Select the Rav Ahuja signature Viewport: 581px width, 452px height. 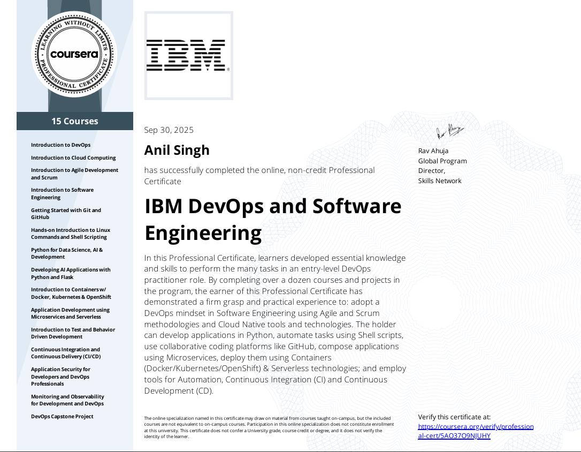tap(449, 131)
